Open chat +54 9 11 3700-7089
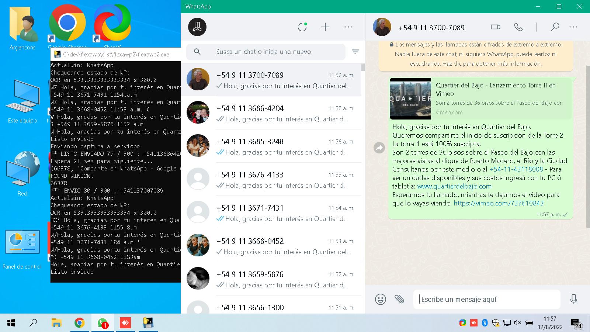The height and width of the screenshot is (332, 590). pos(271,80)
